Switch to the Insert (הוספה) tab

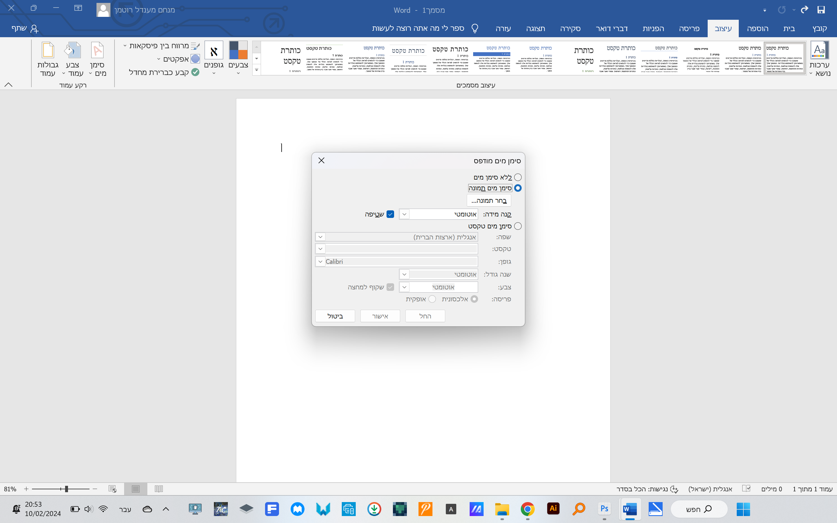(757, 28)
